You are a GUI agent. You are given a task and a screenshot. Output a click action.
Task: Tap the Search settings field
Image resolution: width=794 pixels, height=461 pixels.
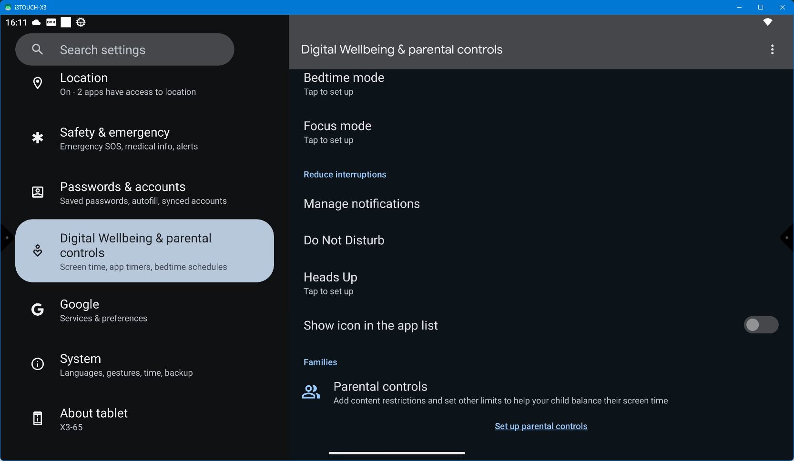pos(138,50)
